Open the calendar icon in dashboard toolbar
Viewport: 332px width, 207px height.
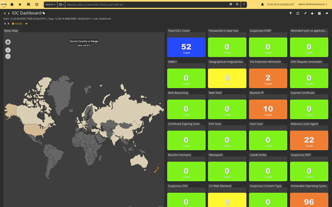(x=319, y=13)
